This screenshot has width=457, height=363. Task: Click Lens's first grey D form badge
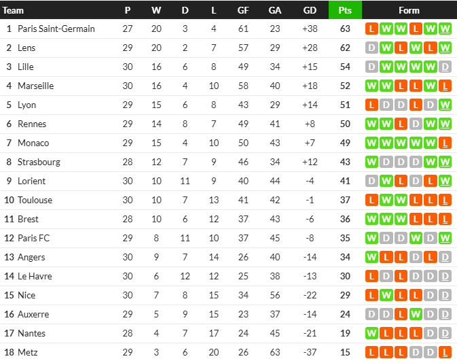(x=371, y=48)
